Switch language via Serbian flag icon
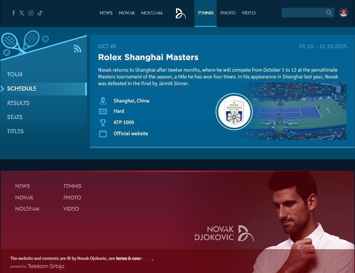Image resolution: width=355 pixels, height=273 pixels. coord(343,13)
